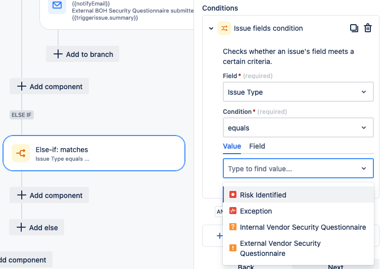The image size is (384, 269).
Task: Collapse the Issue fields condition section
Action: [211, 28]
